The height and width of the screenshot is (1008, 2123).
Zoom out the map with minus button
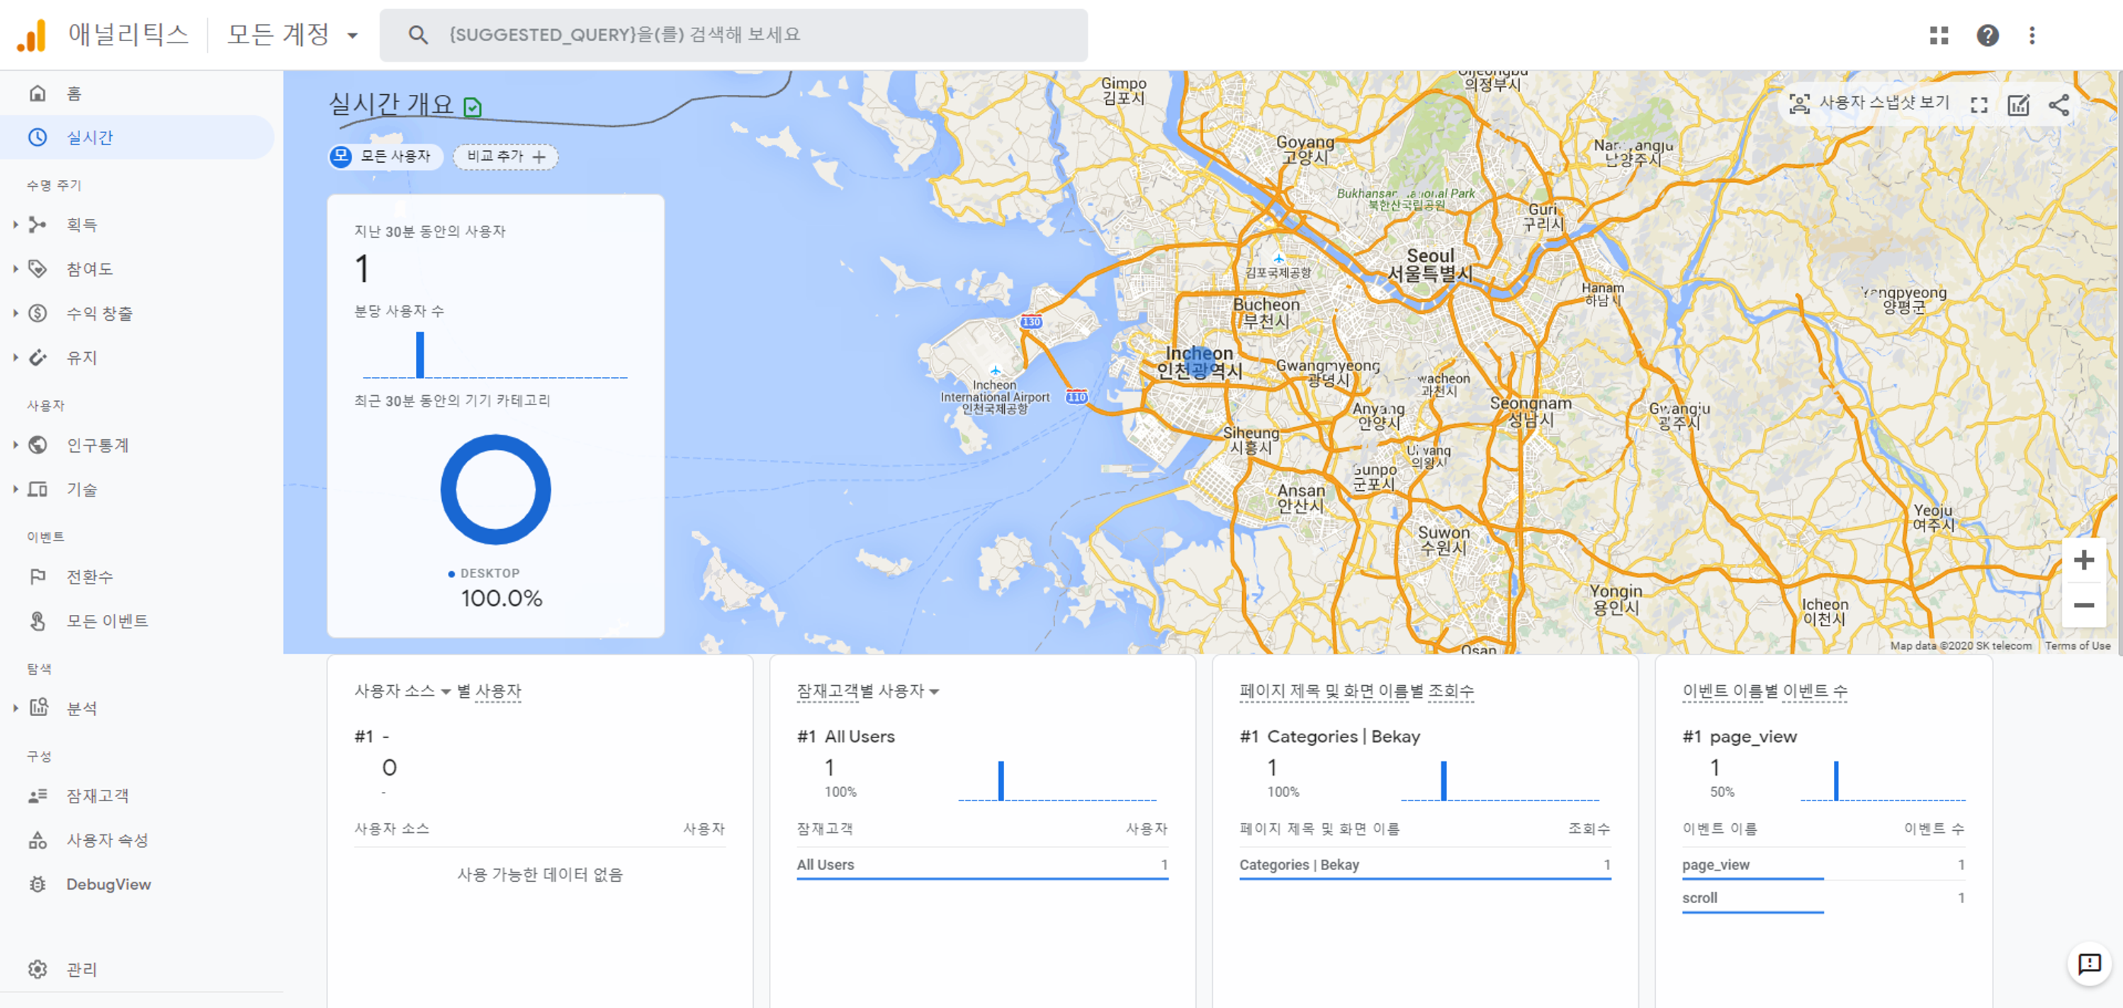click(2083, 605)
